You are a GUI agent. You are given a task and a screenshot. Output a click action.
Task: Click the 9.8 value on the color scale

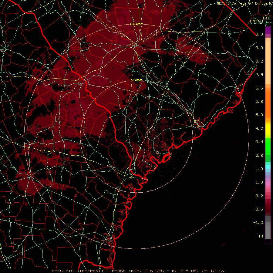[259, 34]
